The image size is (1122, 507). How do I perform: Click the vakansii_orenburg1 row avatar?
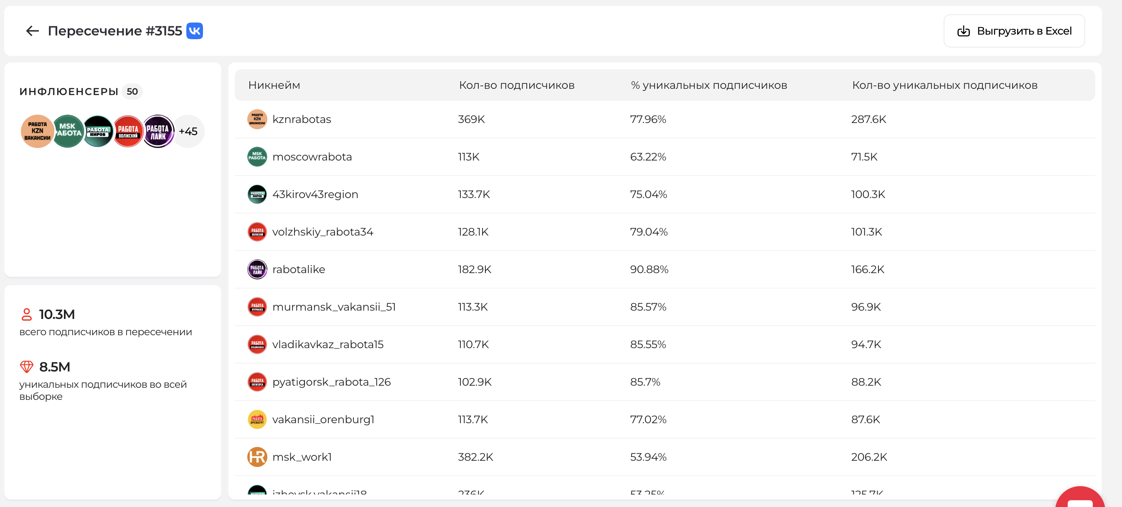click(x=257, y=419)
